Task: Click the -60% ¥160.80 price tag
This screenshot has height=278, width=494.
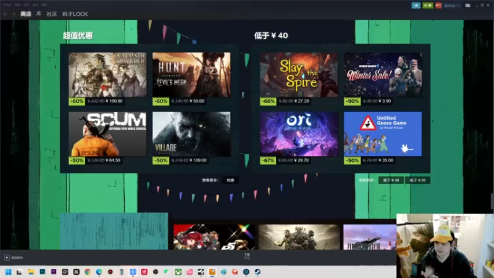Action: pos(96,101)
